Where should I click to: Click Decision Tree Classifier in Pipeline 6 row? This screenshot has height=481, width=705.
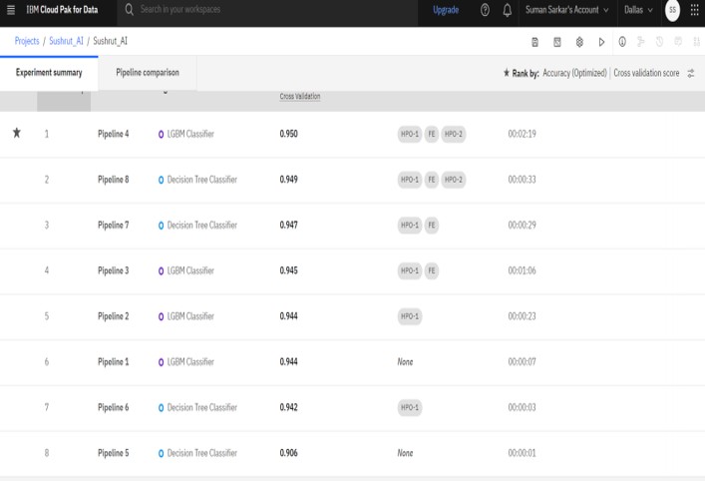click(202, 408)
